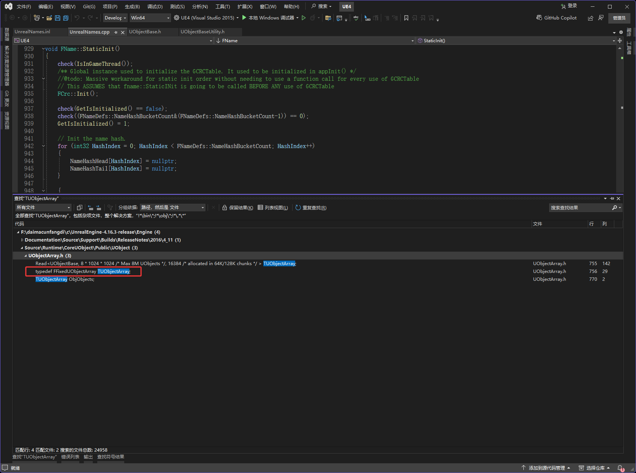Click the share icon near Copilot
636x473 pixels.
590,18
